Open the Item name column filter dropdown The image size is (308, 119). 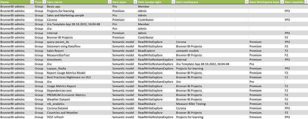pyautogui.click(x=110, y=2)
